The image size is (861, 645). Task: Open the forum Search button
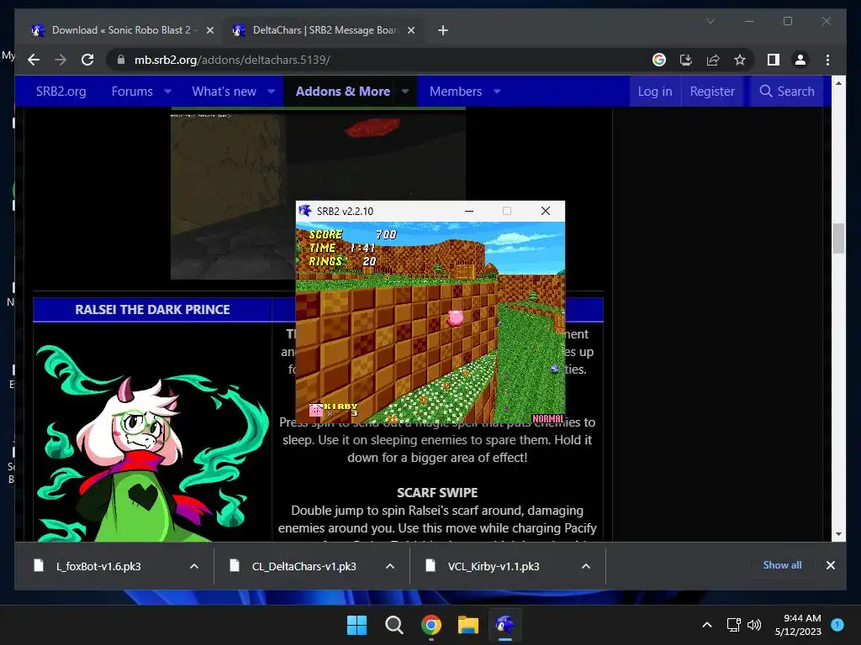786,91
